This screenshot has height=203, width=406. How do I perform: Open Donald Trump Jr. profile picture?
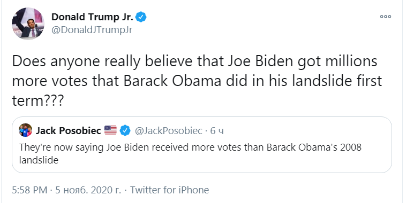28,24
